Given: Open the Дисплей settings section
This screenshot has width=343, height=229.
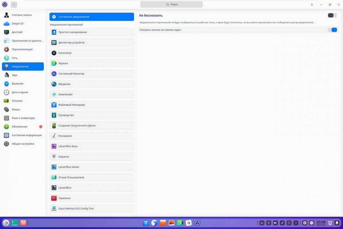Looking at the screenshot, I should pyautogui.click(x=23, y=32).
